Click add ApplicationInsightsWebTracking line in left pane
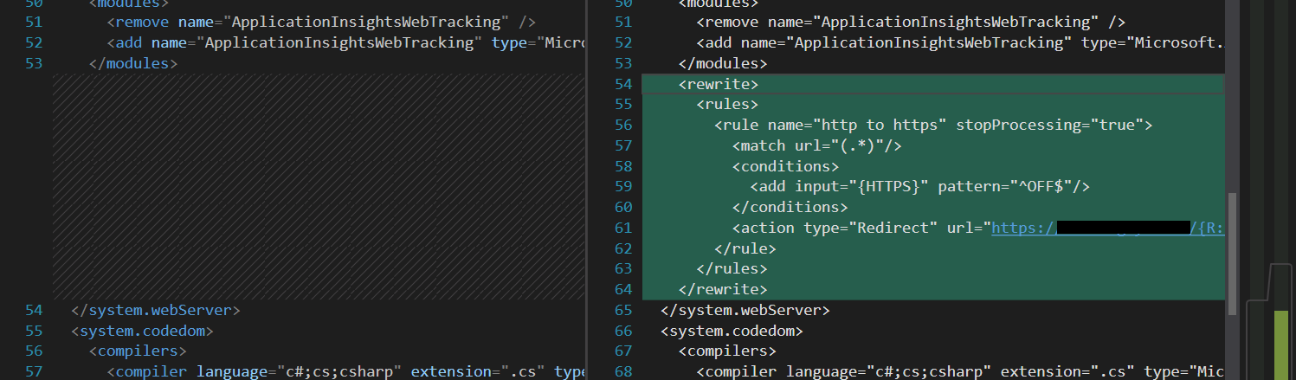 pos(346,43)
